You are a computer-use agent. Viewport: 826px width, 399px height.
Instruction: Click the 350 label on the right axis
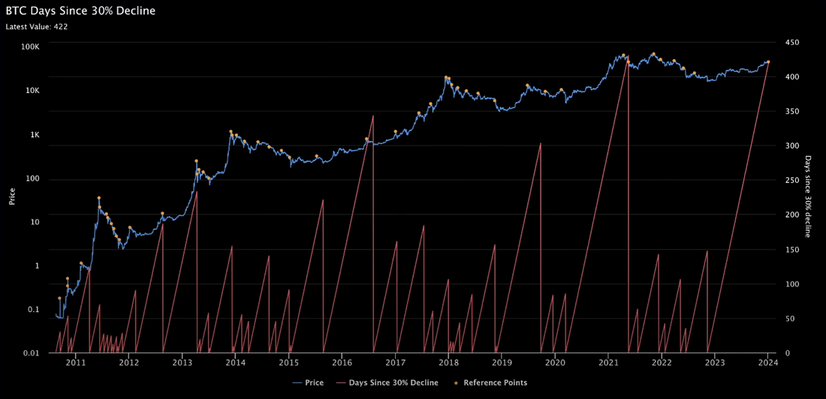(791, 111)
